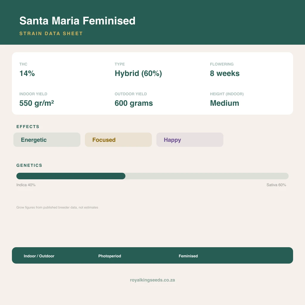
Task: Select the Focused effect chip
Action: click(118, 140)
